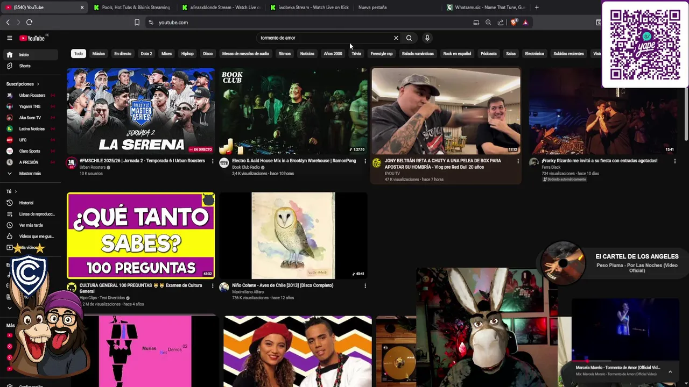Viewport: 689px width, 387px height.
Task: Open Latina Noticias subscription
Action: (x=31, y=129)
